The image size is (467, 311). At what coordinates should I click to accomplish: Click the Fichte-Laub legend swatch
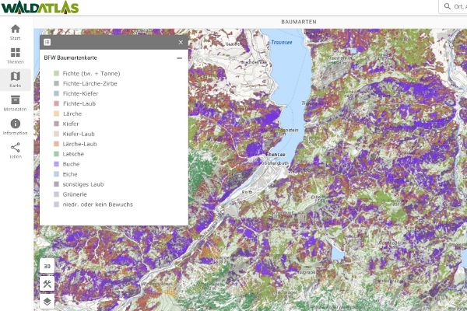click(x=57, y=103)
